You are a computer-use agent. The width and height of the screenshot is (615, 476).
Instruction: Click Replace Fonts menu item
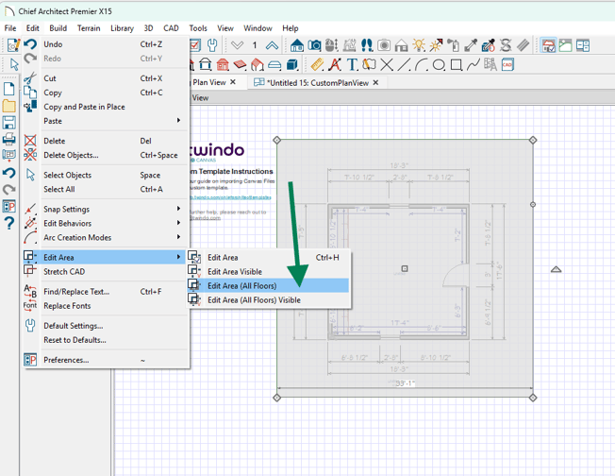pos(107,306)
